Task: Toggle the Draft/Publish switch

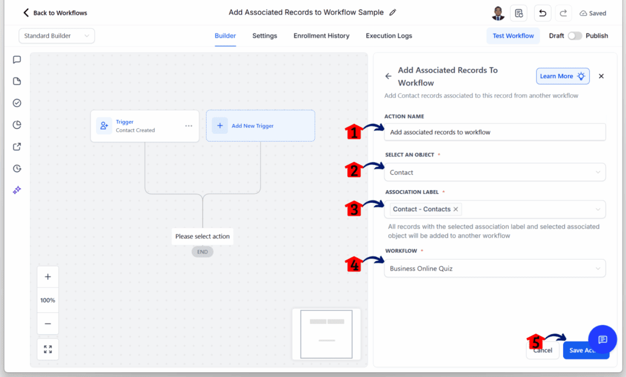Action: click(575, 35)
